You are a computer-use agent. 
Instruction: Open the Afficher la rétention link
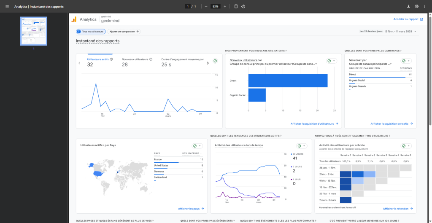[x=398, y=209]
